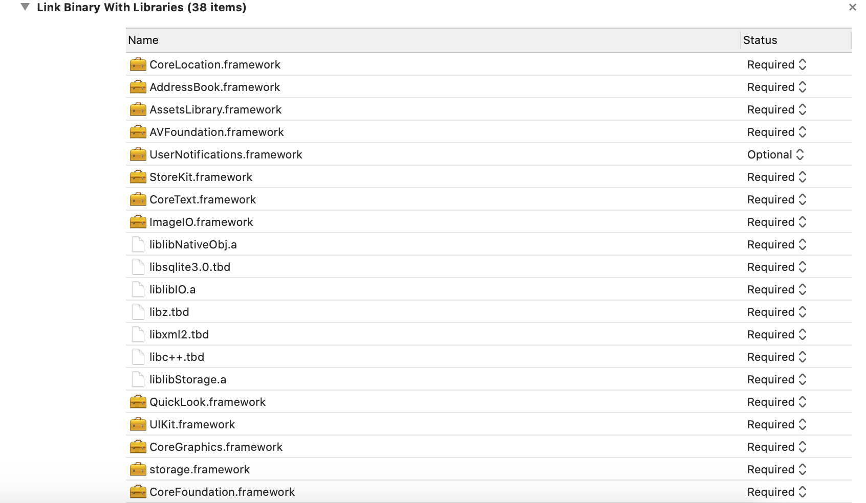This screenshot has width=866, height=503.
Task: Select the liblibNativeObj.a name text
Action: [193, 244]
